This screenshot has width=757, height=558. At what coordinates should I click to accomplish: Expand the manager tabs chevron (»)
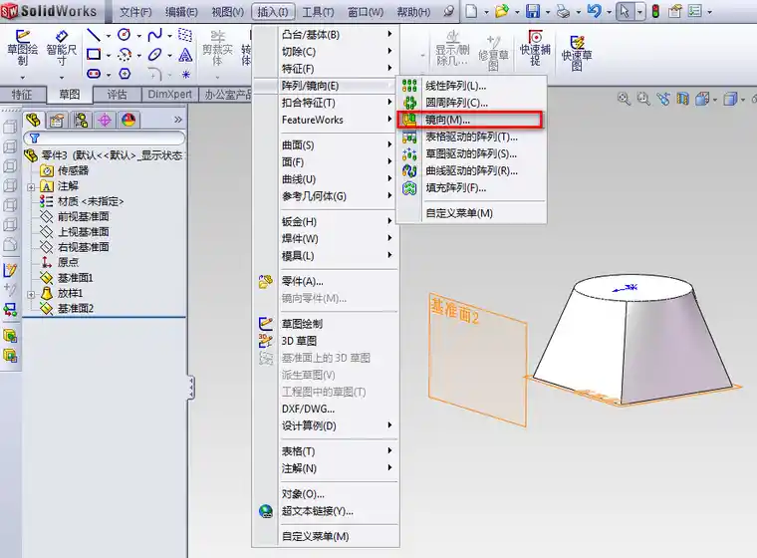coord(178,120)
